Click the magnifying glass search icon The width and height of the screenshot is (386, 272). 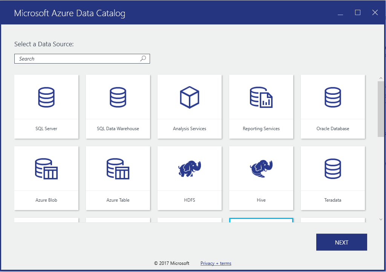tap(143, 59)
